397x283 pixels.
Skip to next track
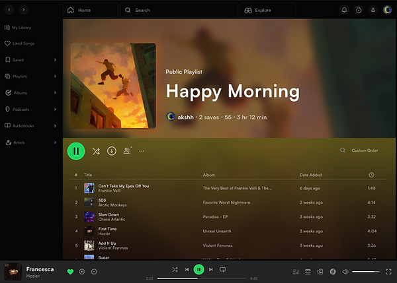[x=210, y=270]
